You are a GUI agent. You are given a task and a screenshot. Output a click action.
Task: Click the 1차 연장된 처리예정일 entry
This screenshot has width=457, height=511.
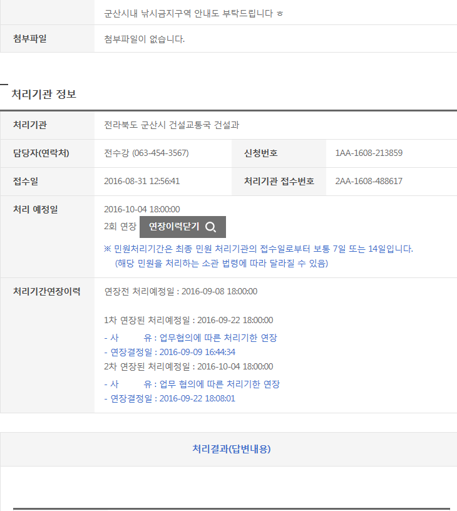coord(188,321)
